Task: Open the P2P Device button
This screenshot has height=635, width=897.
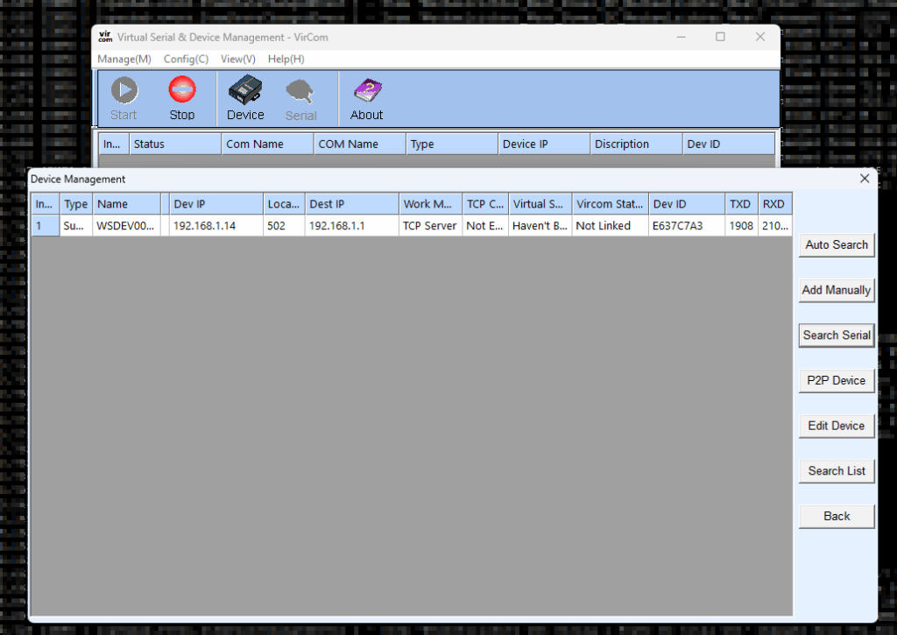Action: click(837, 380)
